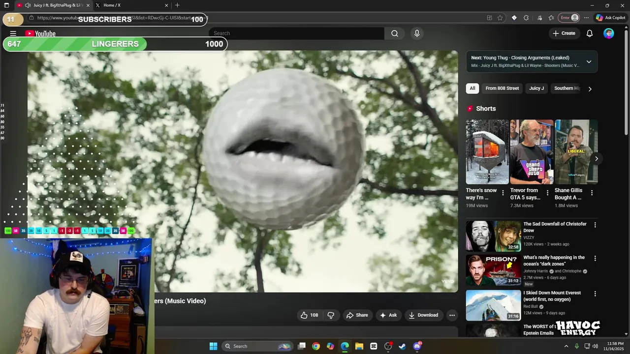Show hidden system tray icons chevron

(566, 346)
